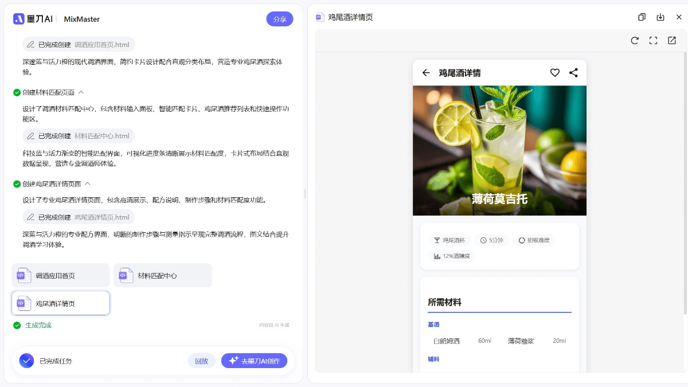Image resolution: width=688 pixels, height=387 pixels.
Task: Click the copy icon in preview header
Action: click(x=642, y=17)
